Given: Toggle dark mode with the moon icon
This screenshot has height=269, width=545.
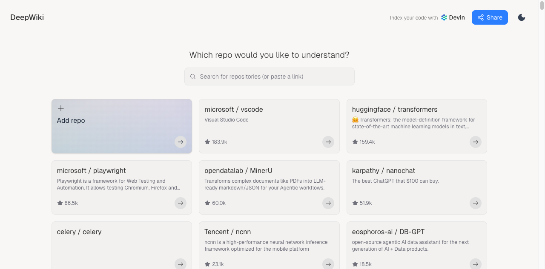Looking at the screenshot, I should pos(522,17).
